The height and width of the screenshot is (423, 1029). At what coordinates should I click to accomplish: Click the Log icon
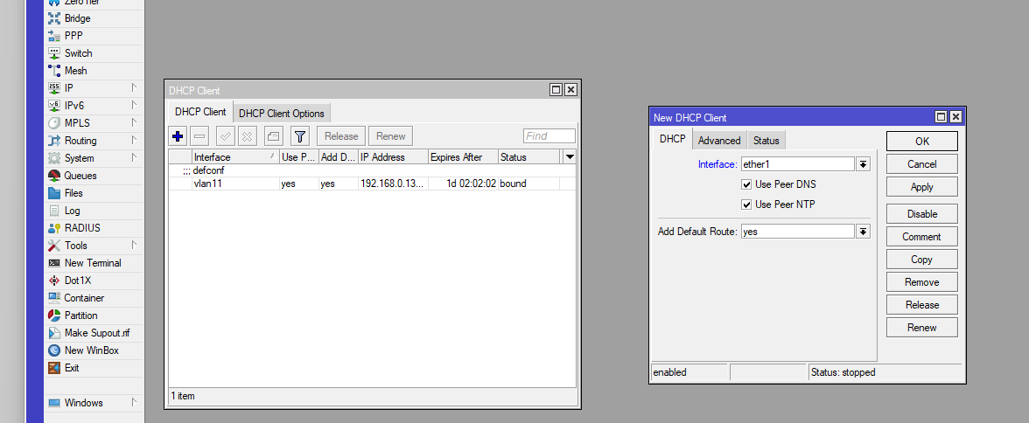click(x=54, y=211)
